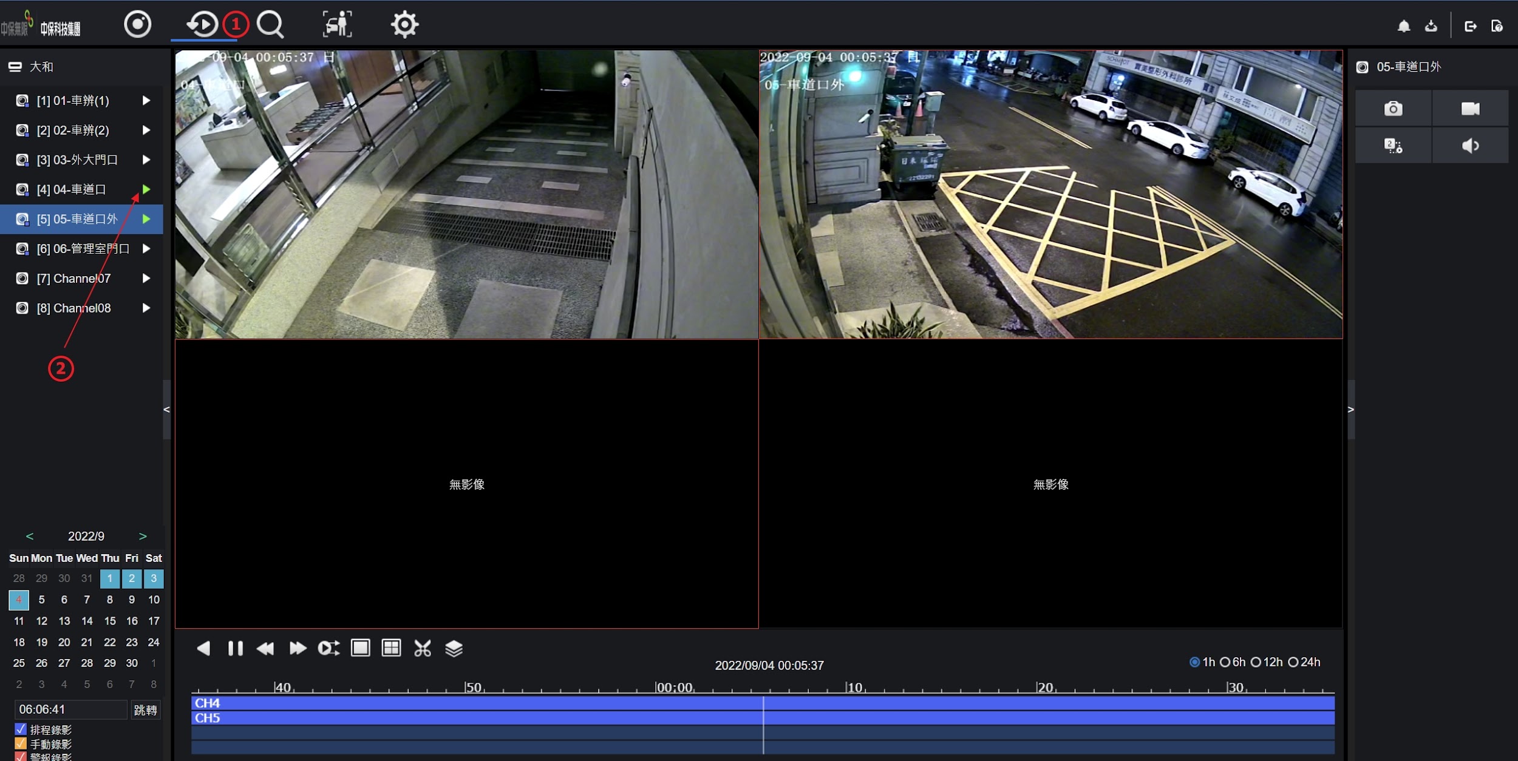Click the scissors clip icon
Image resolution: width=1518 pixels, height=761 pixels.
[423, 648]
